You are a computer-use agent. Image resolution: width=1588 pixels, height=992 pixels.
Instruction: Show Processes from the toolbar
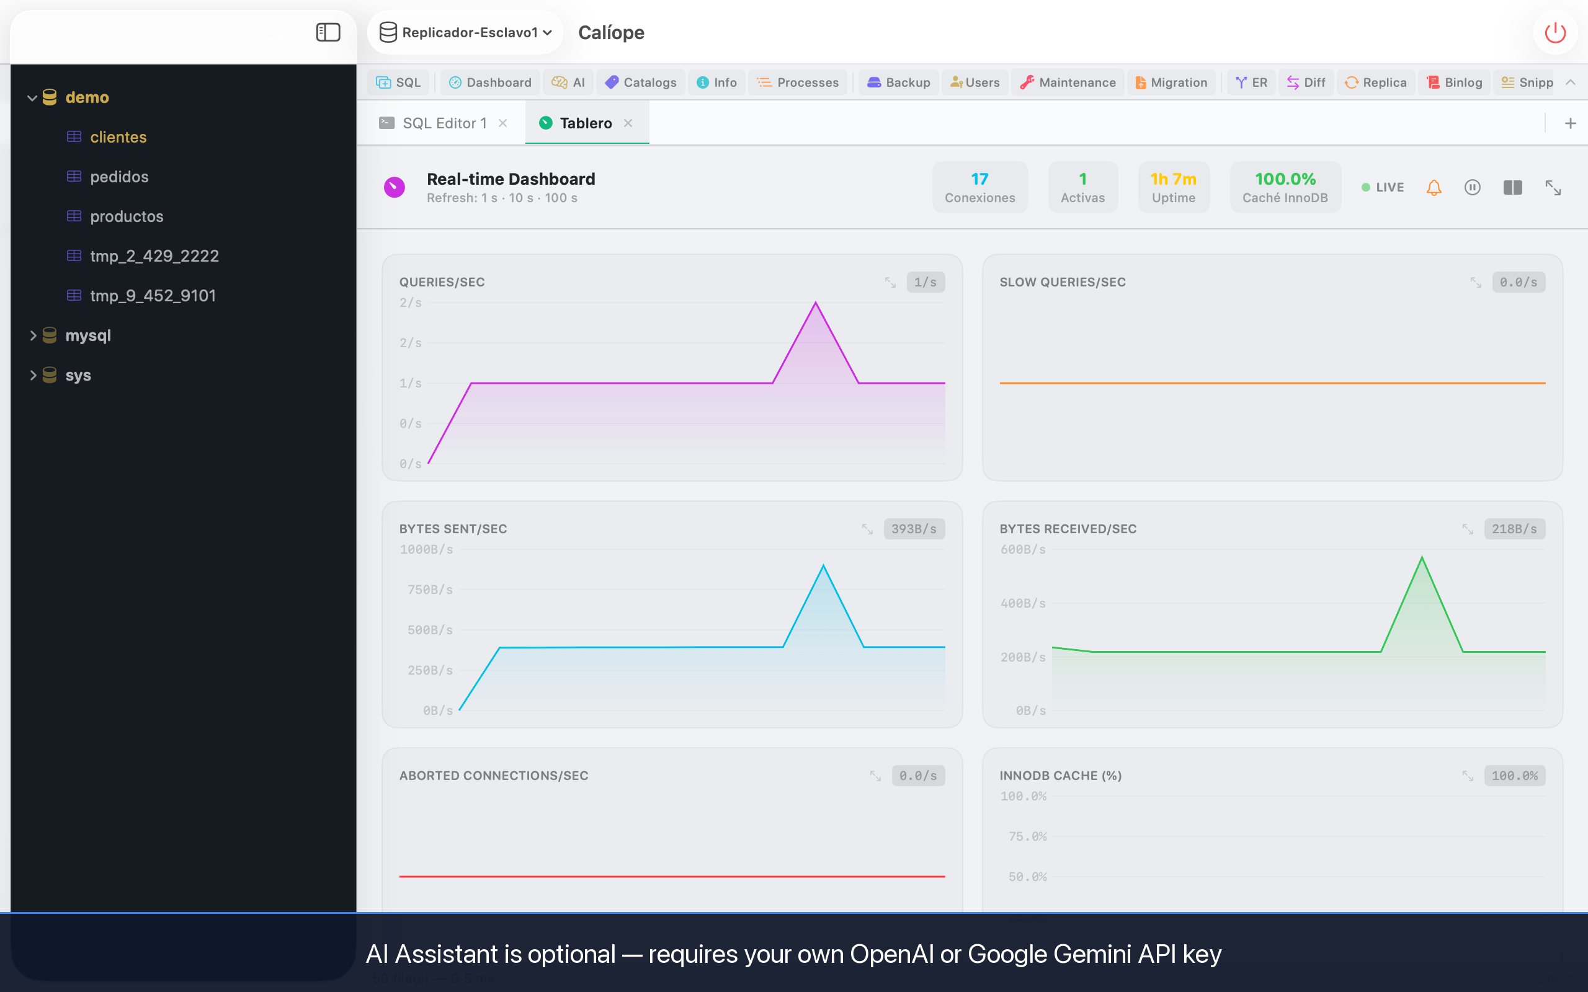tap(797, 82)
